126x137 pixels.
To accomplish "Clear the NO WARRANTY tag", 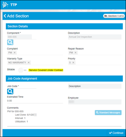I will pos(29,63).
